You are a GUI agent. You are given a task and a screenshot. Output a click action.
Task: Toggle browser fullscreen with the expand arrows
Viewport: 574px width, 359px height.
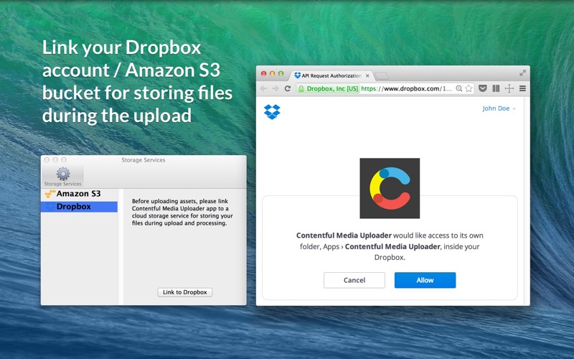click(x=522, y=73)
